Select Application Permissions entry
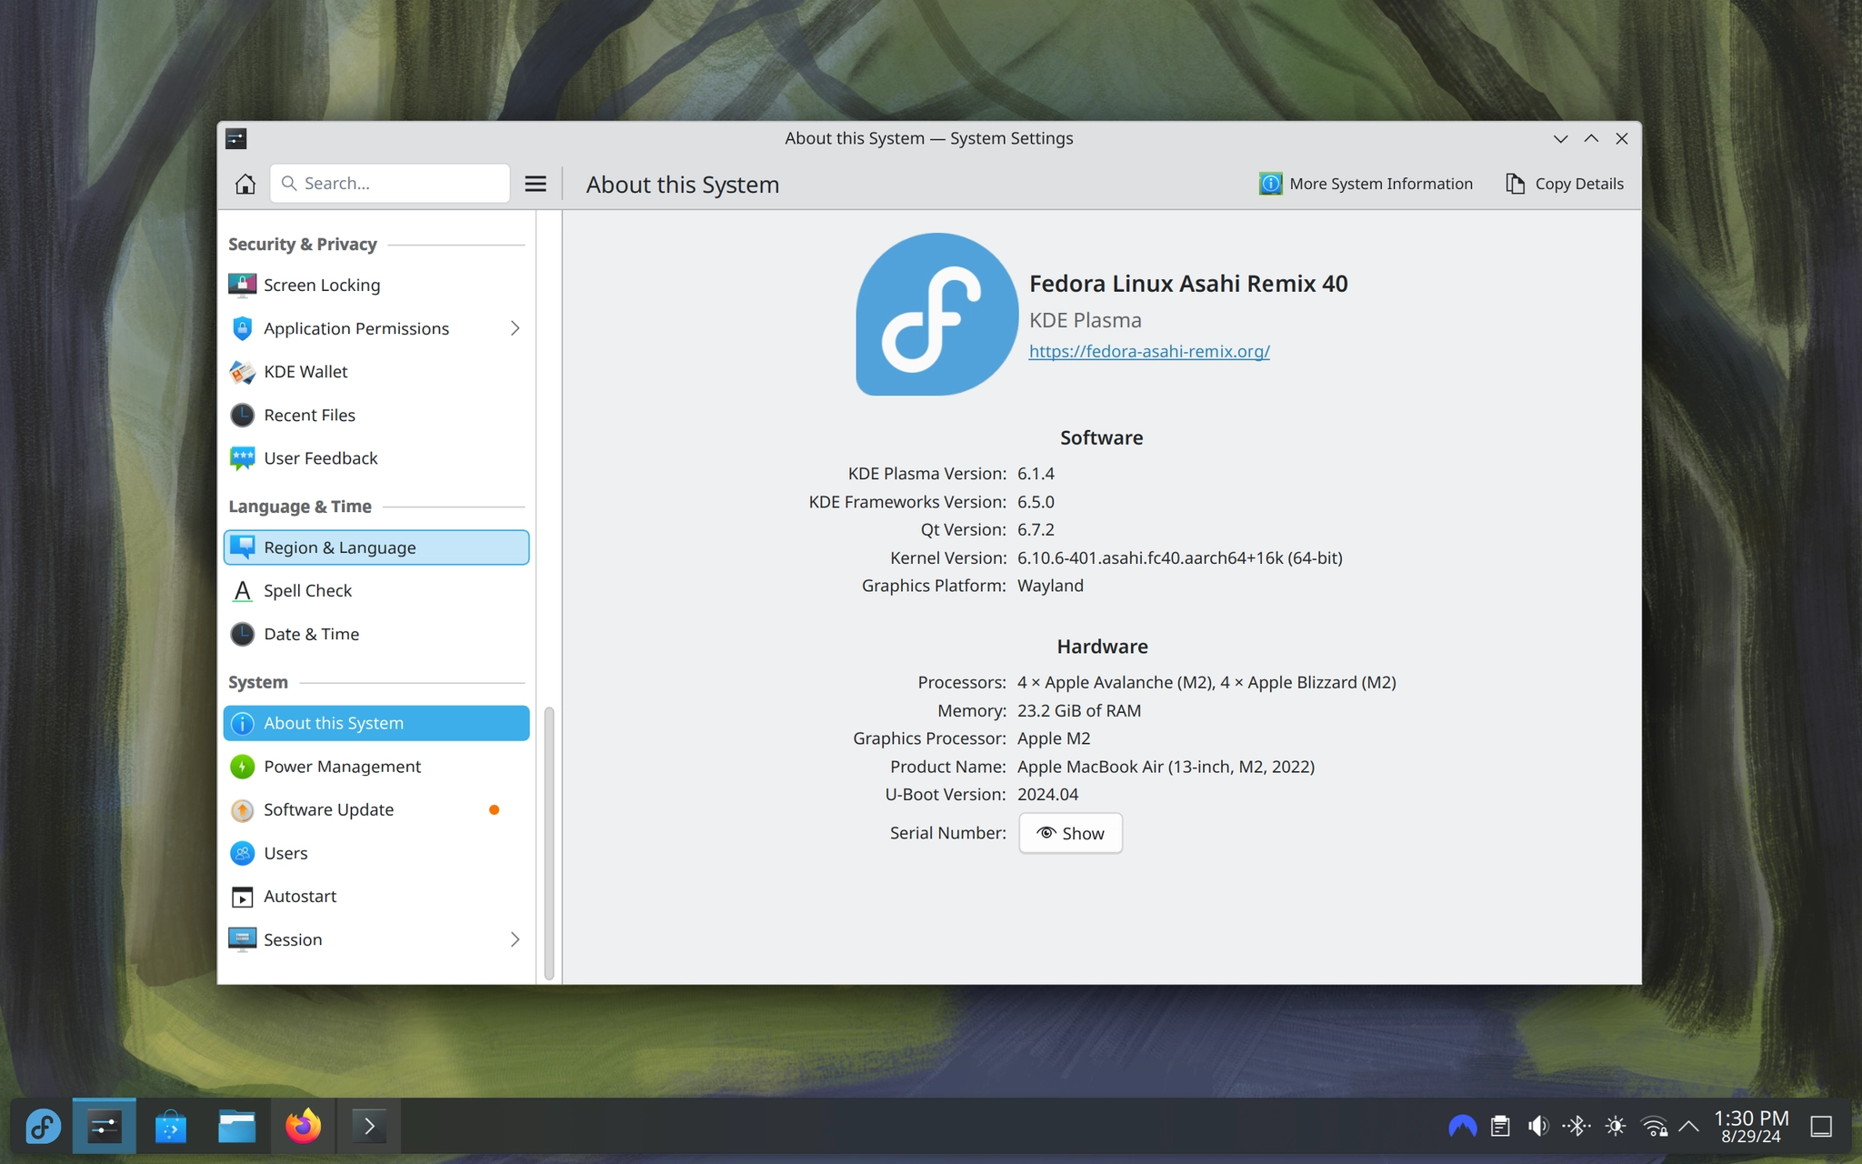1862x1164 pixels. tap(376, 328)
